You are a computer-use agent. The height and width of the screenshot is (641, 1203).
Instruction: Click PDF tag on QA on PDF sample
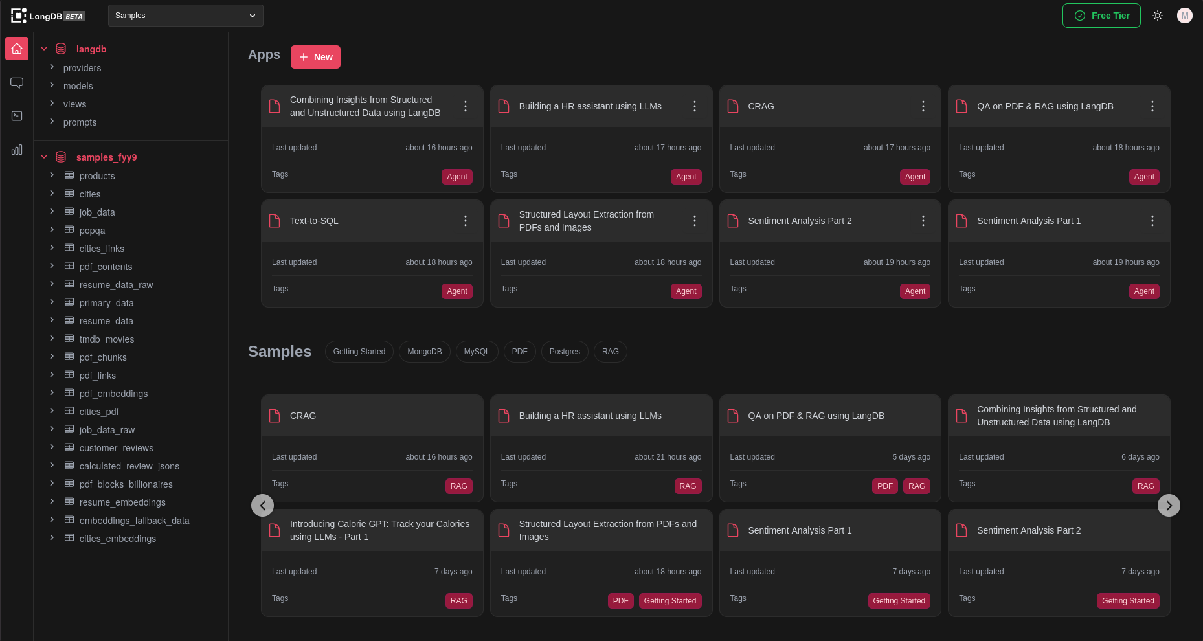click(x=885, y=486)
